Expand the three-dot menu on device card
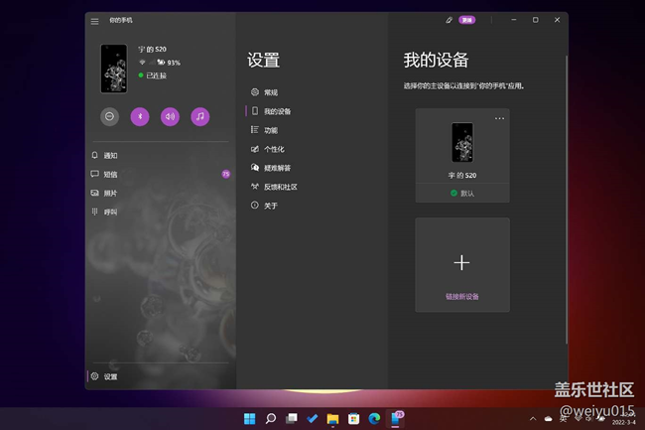Image resolution: width=645 pixels, height=430 pixels. click(499, 119)
